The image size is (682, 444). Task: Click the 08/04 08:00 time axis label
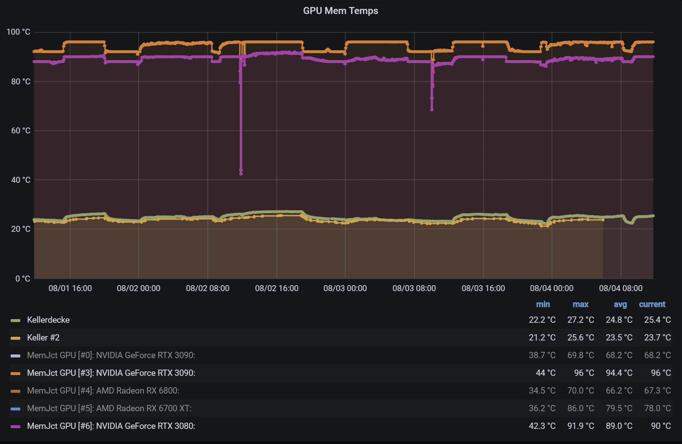tap(621, 289)
